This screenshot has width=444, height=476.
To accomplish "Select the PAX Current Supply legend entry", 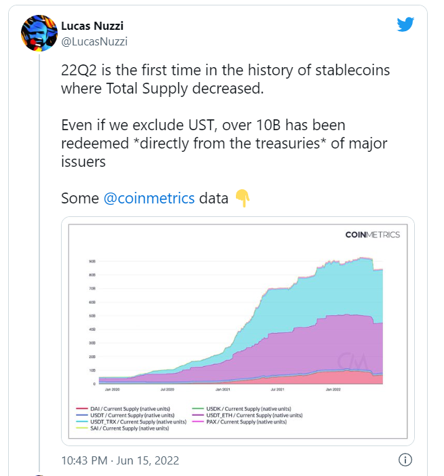I will pos(239,422).
